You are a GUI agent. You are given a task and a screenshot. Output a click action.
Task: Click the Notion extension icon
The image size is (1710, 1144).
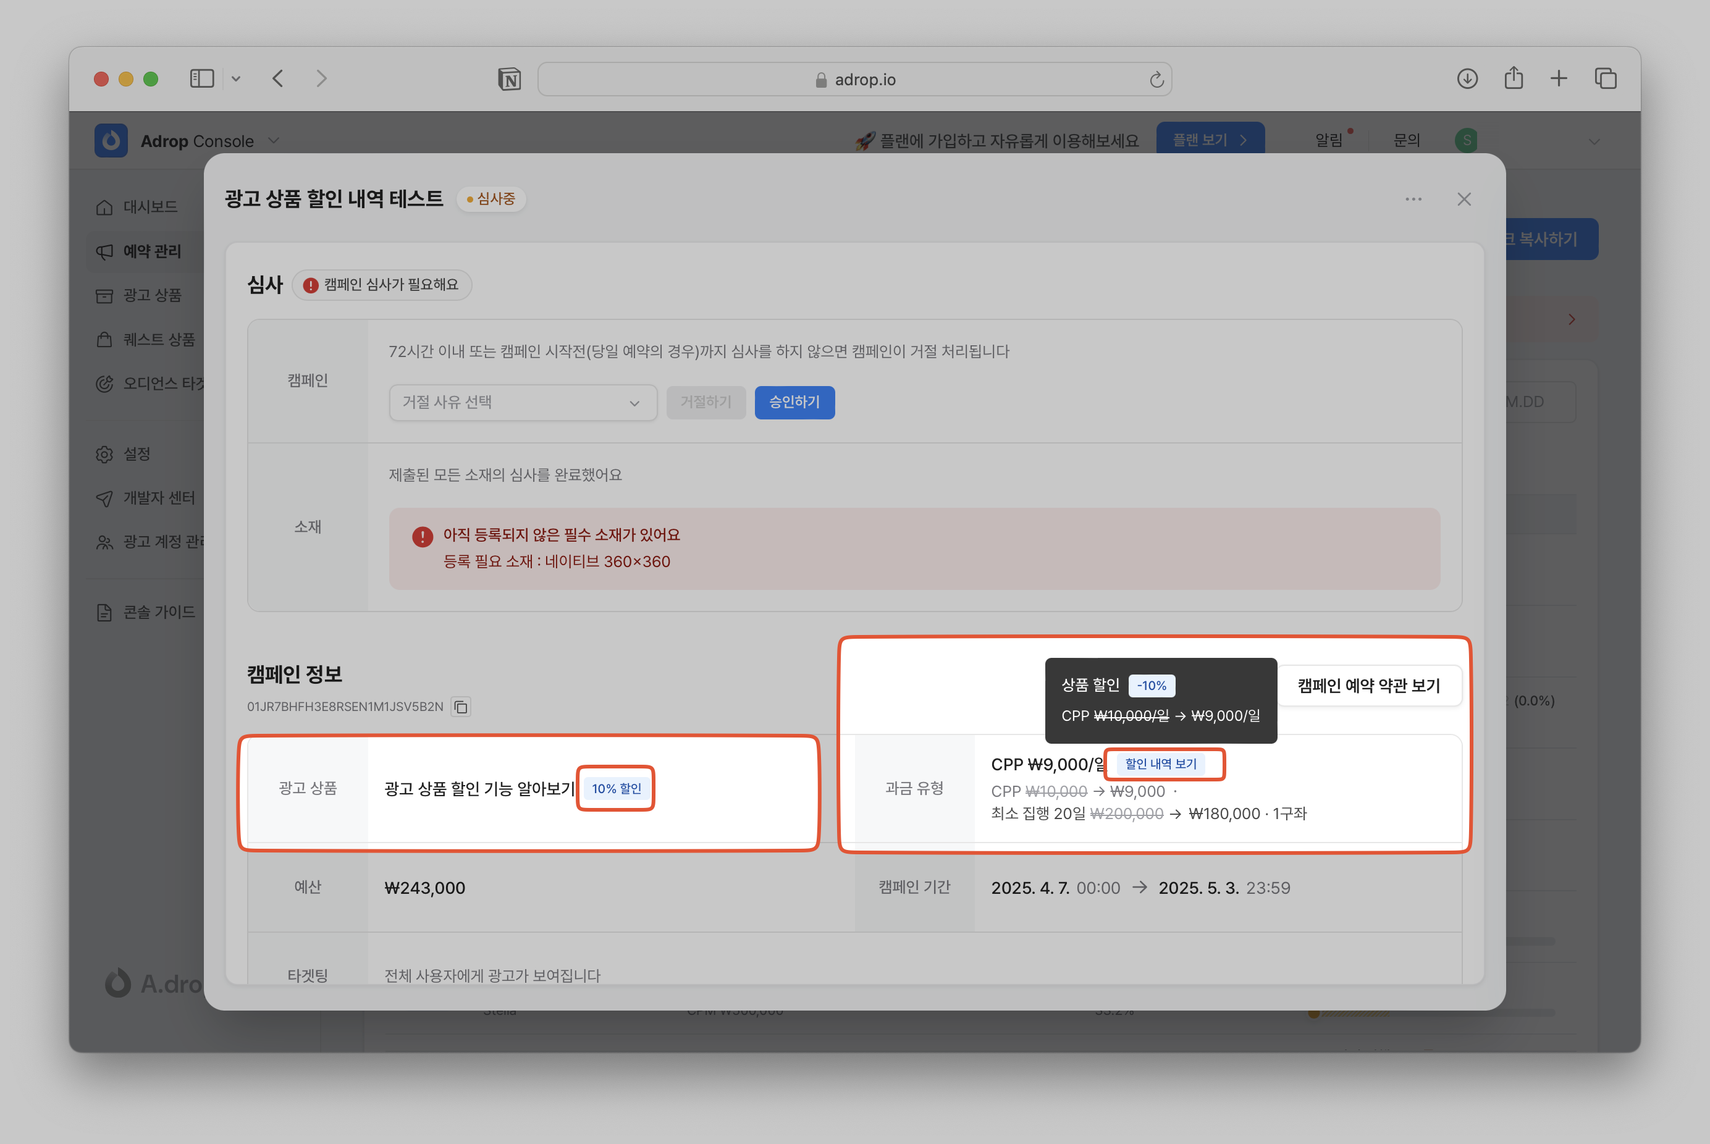509,79
